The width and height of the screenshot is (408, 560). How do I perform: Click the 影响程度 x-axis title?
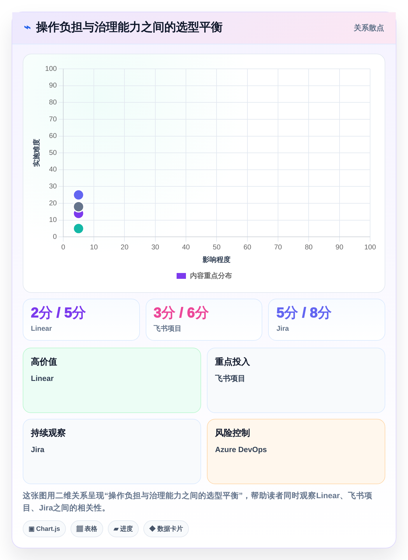click(217, 260)
